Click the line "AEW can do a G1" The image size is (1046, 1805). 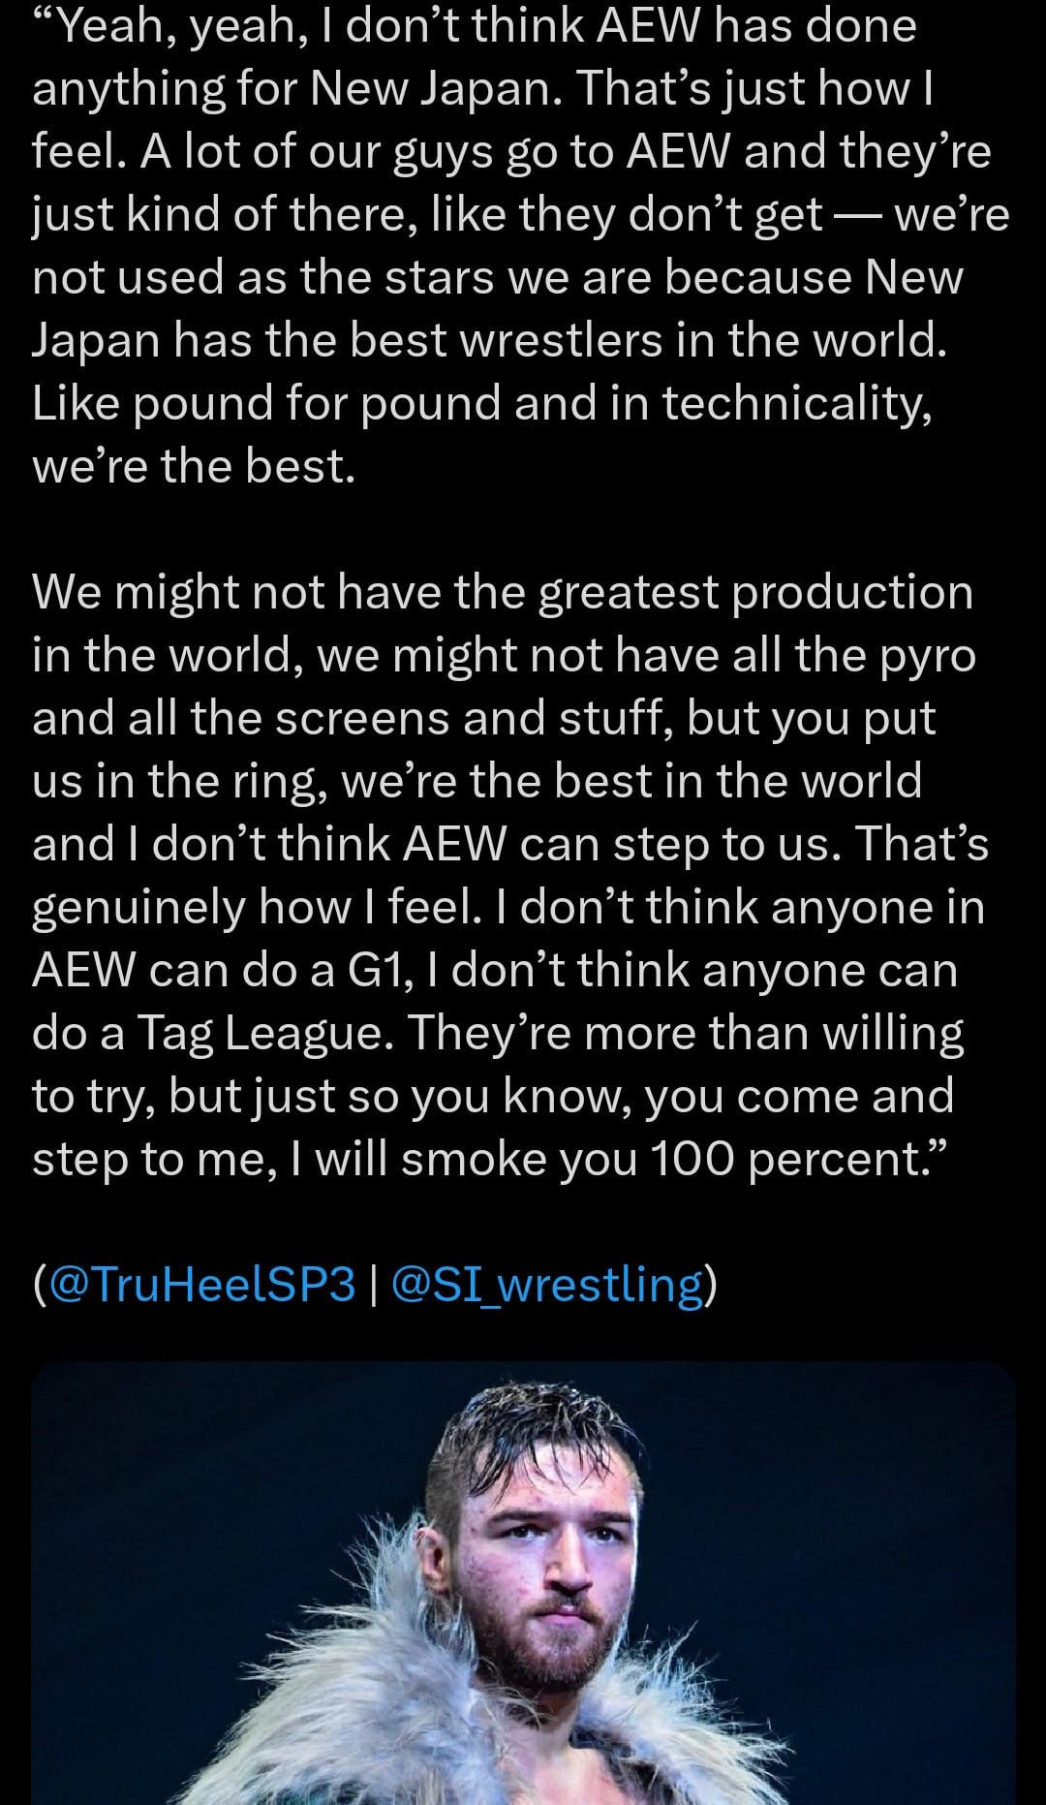pos(494,971)
